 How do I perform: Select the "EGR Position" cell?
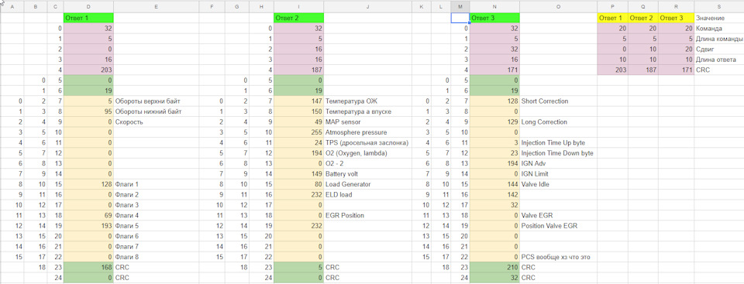coord(368,215)
